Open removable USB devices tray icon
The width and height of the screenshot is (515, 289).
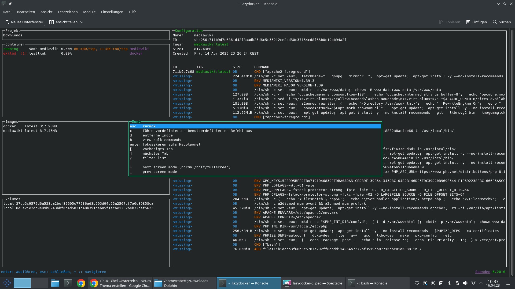point(457,283)
